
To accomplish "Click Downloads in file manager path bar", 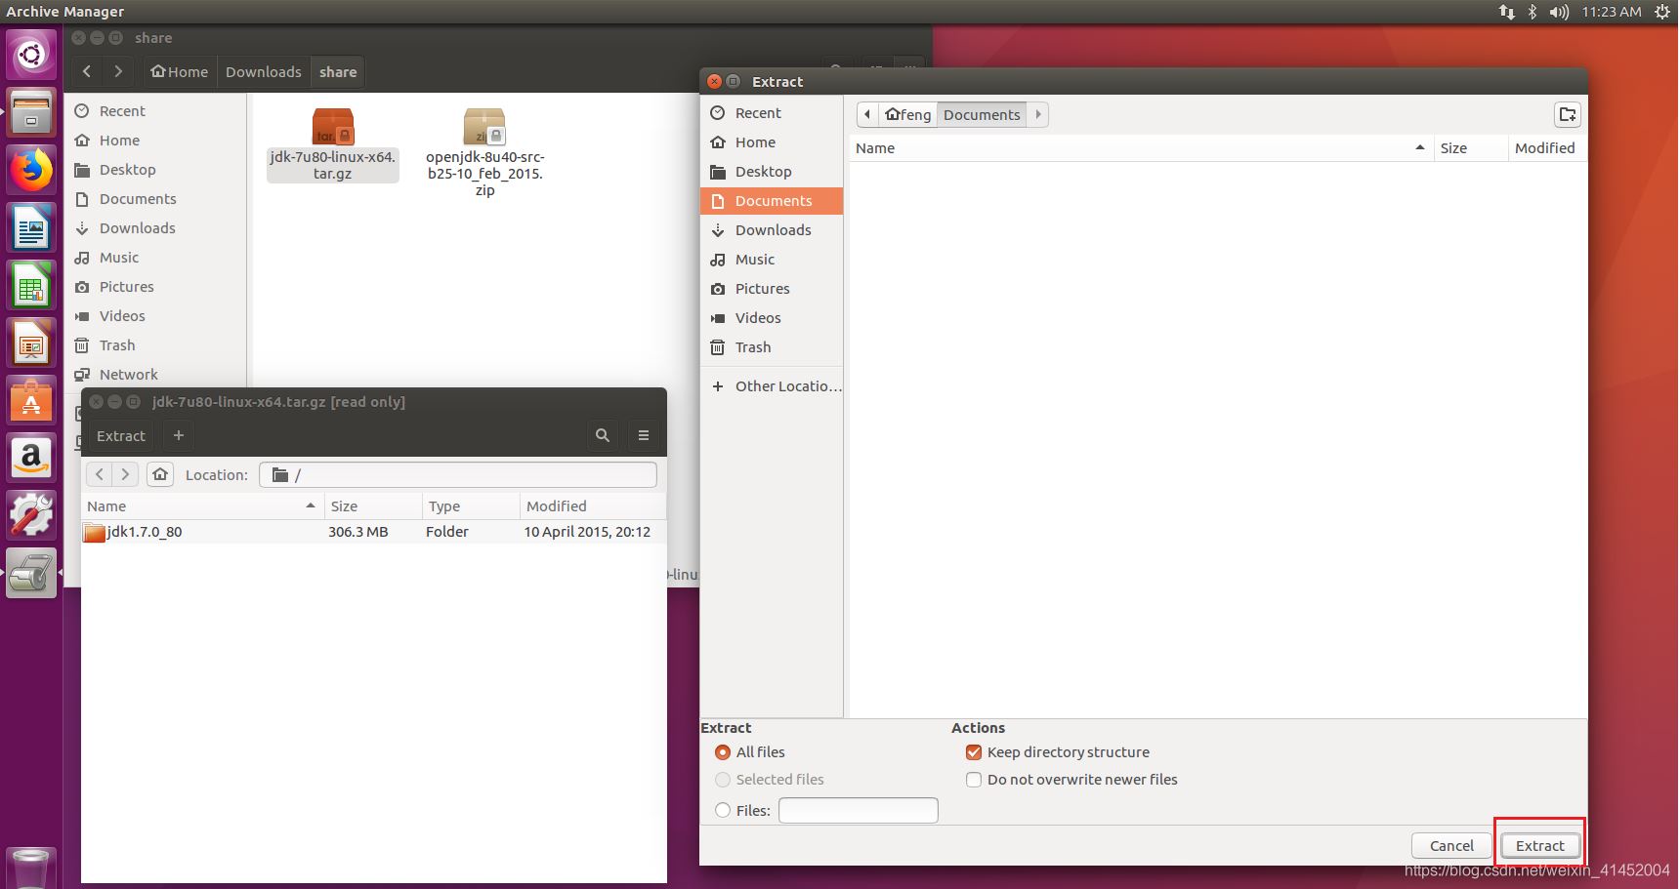I will [264, 72].
